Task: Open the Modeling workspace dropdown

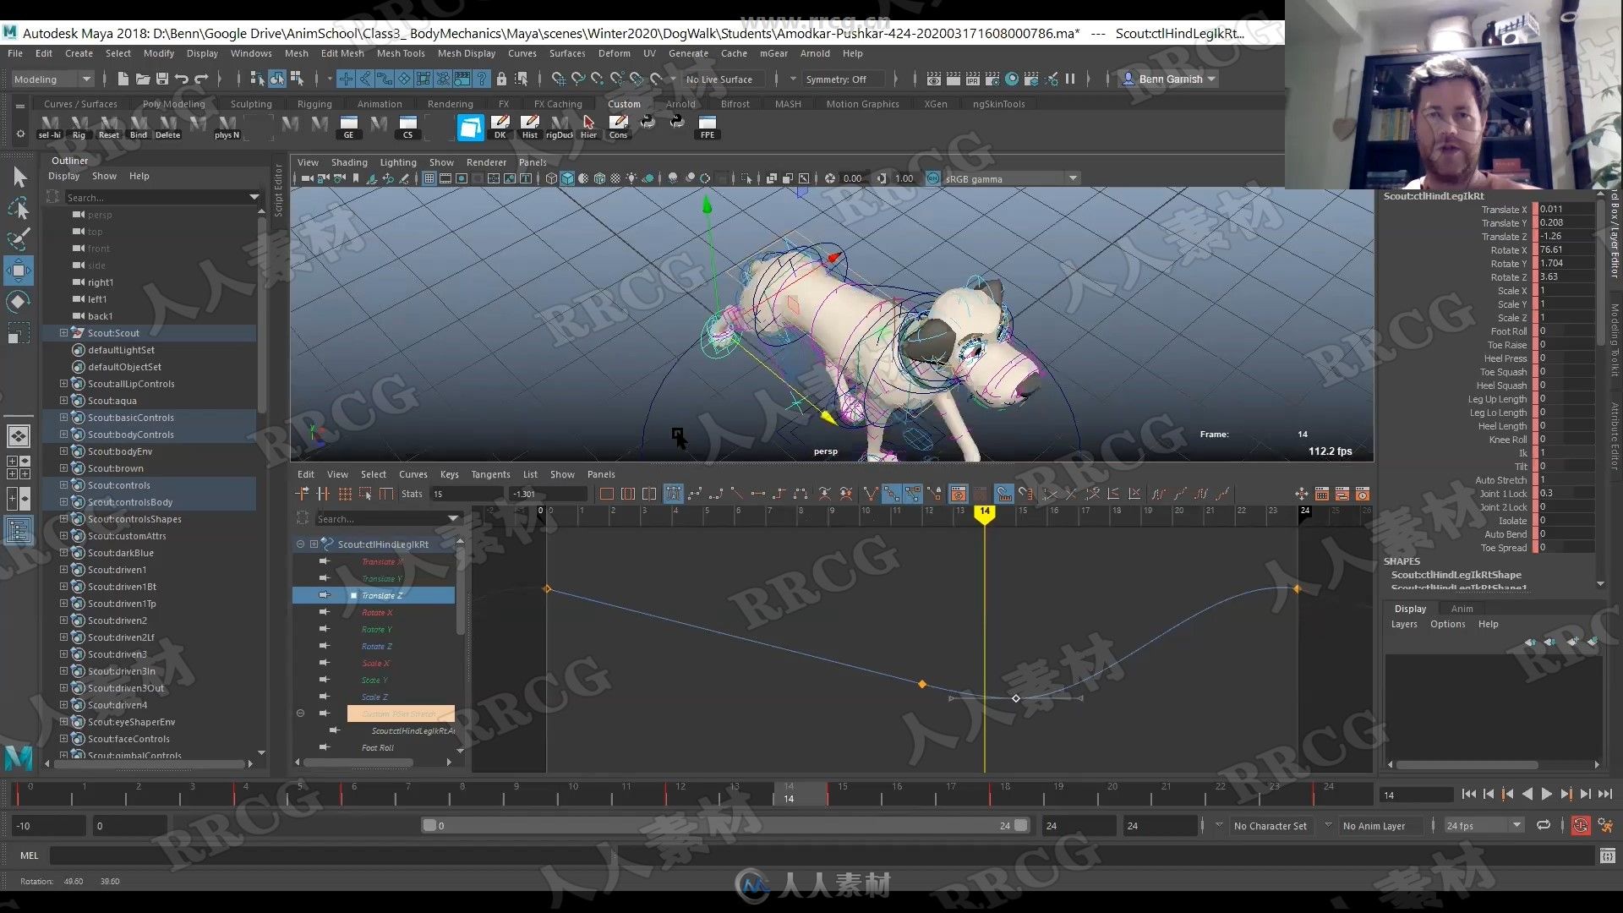Action: coord(49,78)
